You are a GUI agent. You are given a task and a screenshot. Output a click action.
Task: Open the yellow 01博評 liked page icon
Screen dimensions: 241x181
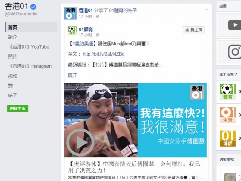pyautogui.click(x=227, y=138)
